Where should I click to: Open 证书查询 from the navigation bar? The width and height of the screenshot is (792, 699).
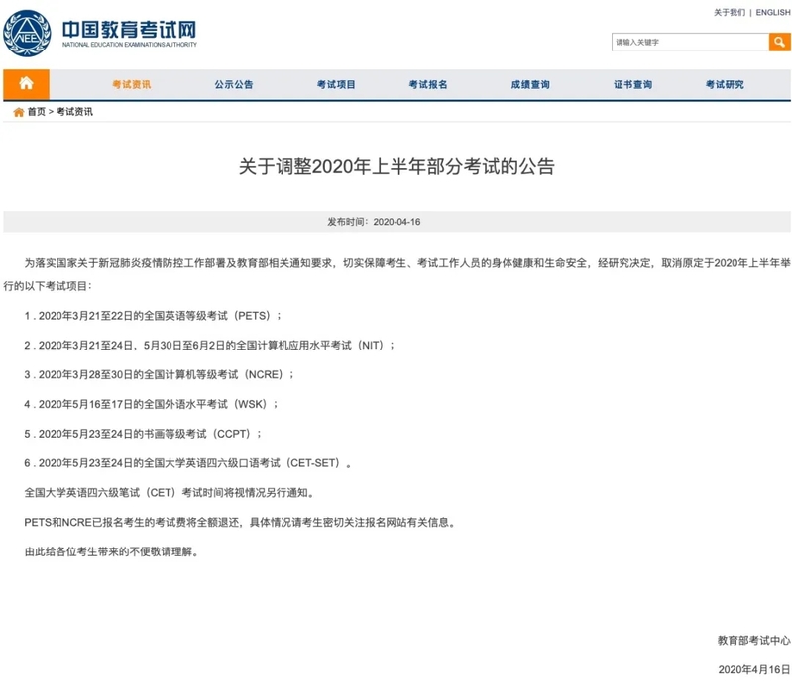[632, 85]
